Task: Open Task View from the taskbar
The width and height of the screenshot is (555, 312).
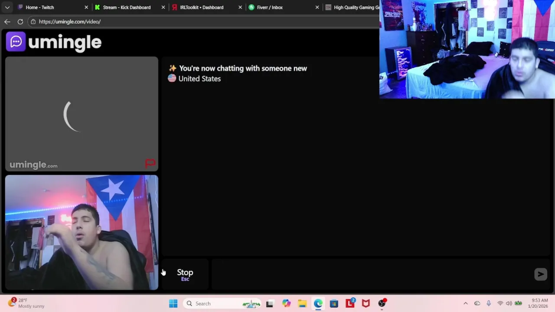Action: coord(270,303)
